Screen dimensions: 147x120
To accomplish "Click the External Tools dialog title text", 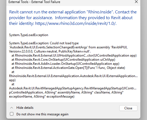I will pyautogui.click(x=34, y=2).
